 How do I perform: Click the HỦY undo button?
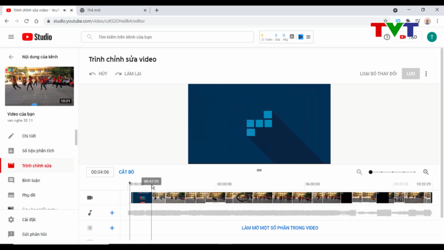pos(98,74)
